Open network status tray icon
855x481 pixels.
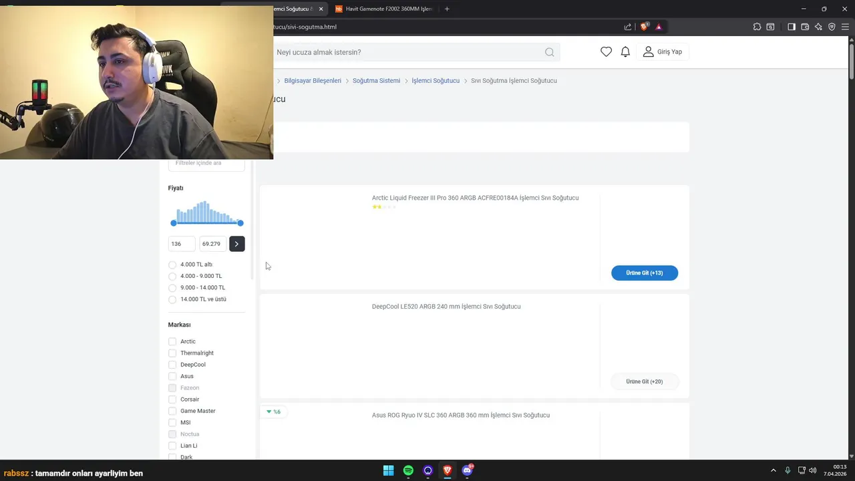802,470
